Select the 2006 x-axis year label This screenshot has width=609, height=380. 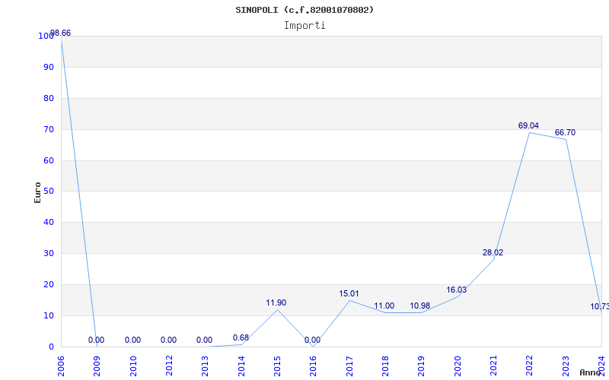click(61, 366)
